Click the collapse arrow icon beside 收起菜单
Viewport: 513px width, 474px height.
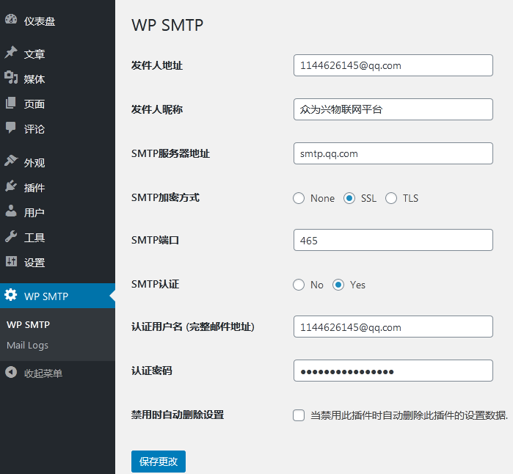pos(11,372)
